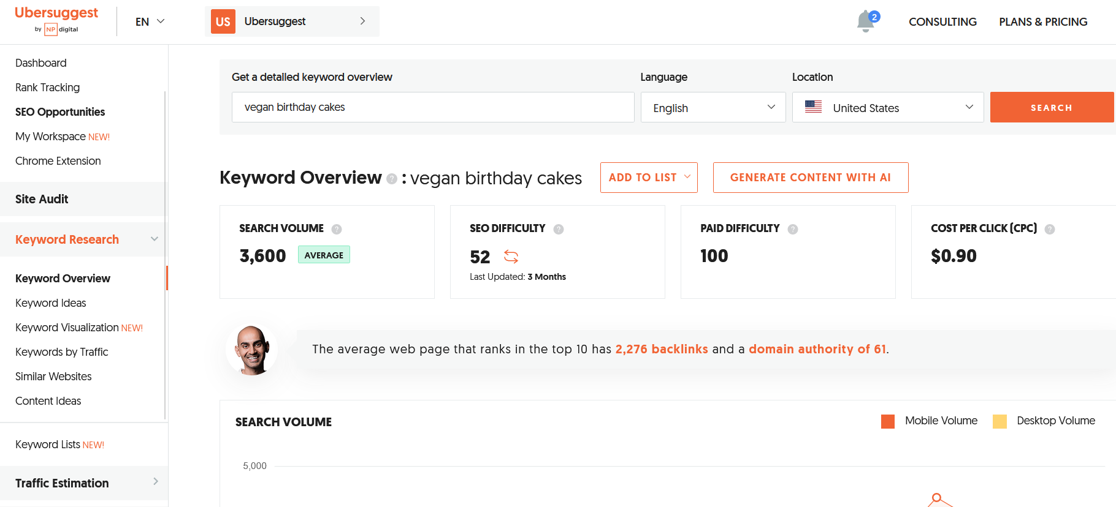Open the EN language dropdown
This screenshot has width=1116, height=507.
coord(150,21)
